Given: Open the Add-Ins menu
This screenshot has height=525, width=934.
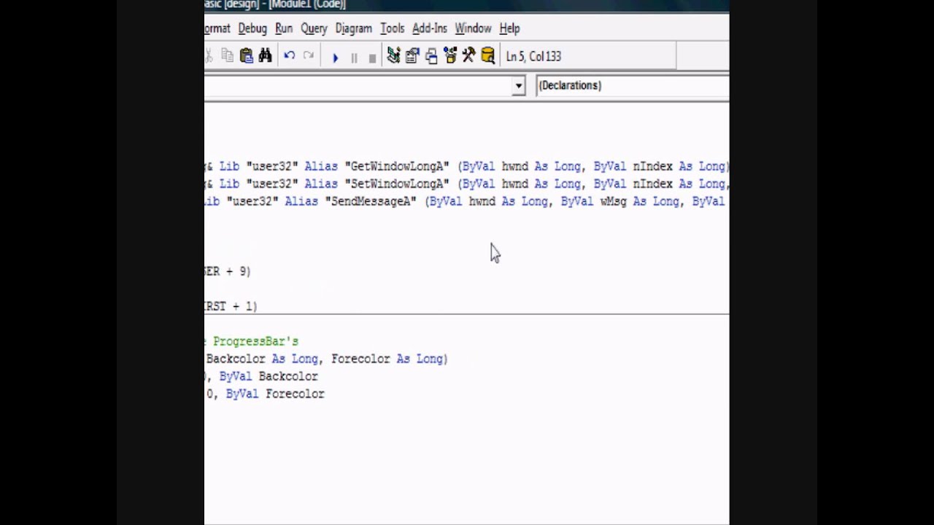Looking at the screenshot, I should [x=430, y=28].
